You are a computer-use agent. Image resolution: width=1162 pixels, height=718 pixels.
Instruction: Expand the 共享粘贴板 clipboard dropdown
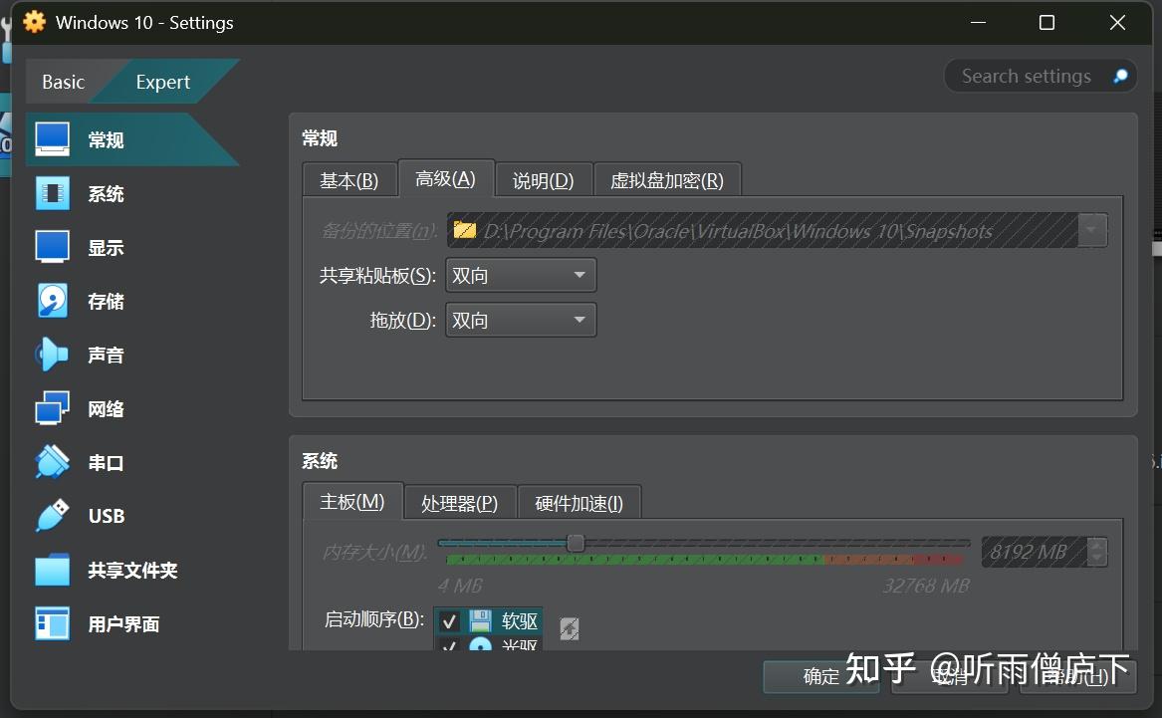(x=521, y=276)
